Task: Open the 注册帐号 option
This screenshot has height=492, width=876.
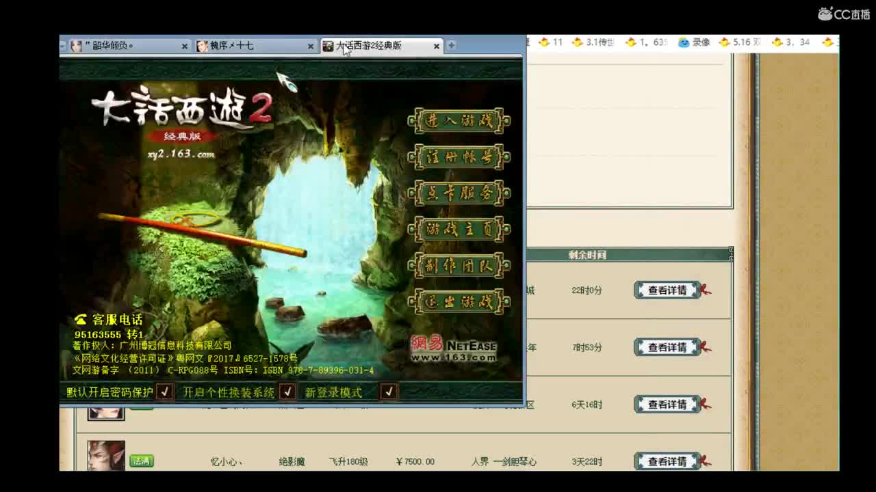Action: 459,157
